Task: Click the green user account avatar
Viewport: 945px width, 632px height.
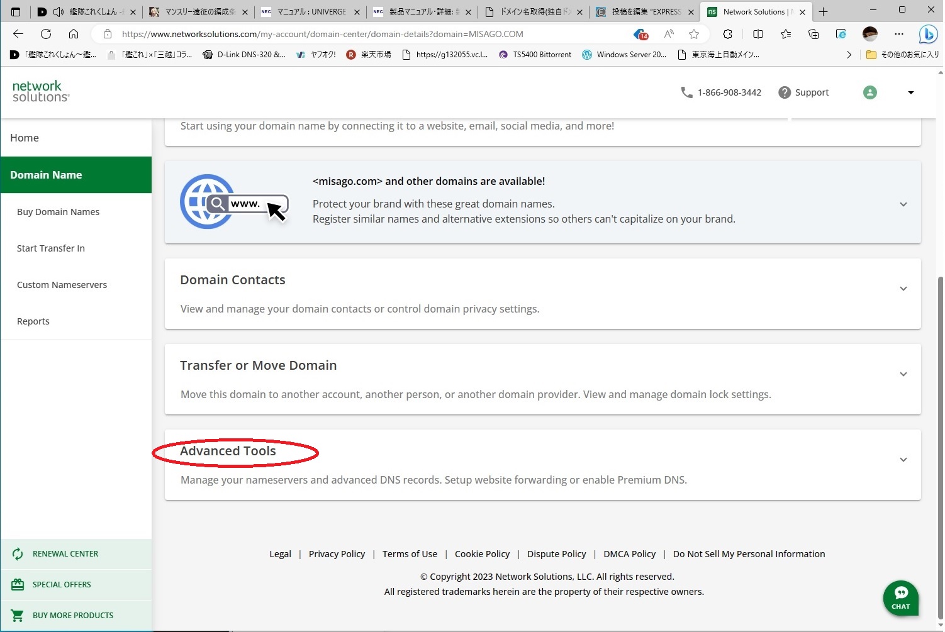Action: coord(870,92)
